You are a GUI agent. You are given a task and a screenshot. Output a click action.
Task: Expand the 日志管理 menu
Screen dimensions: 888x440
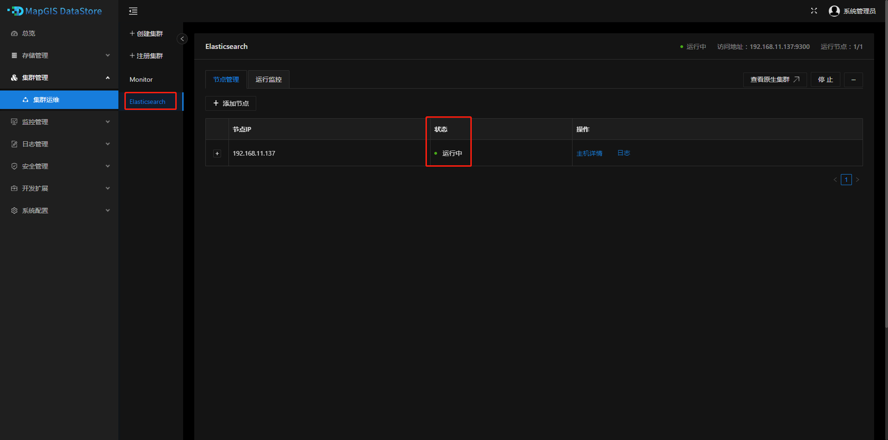[x=59, y=144]
